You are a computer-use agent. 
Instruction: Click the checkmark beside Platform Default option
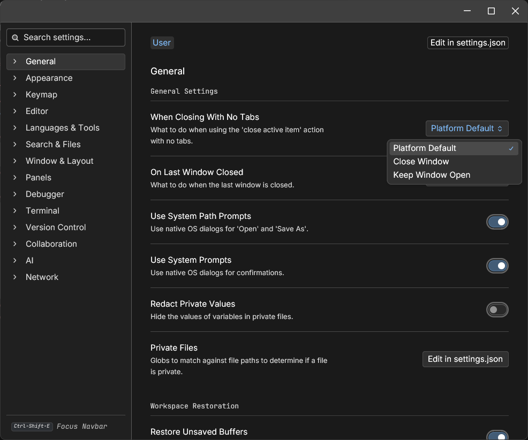pos(511,148)
